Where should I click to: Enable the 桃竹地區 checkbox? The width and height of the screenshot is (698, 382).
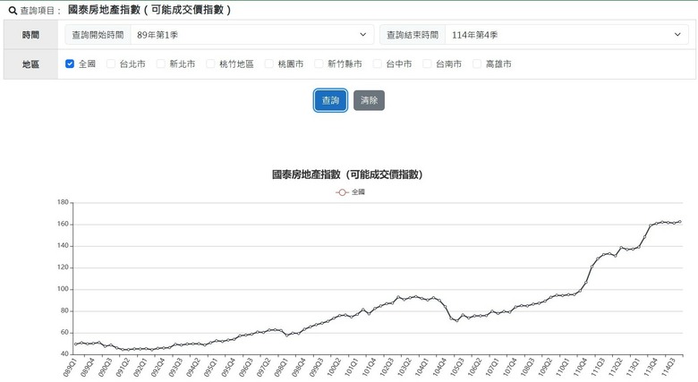[x=210, y=64]
